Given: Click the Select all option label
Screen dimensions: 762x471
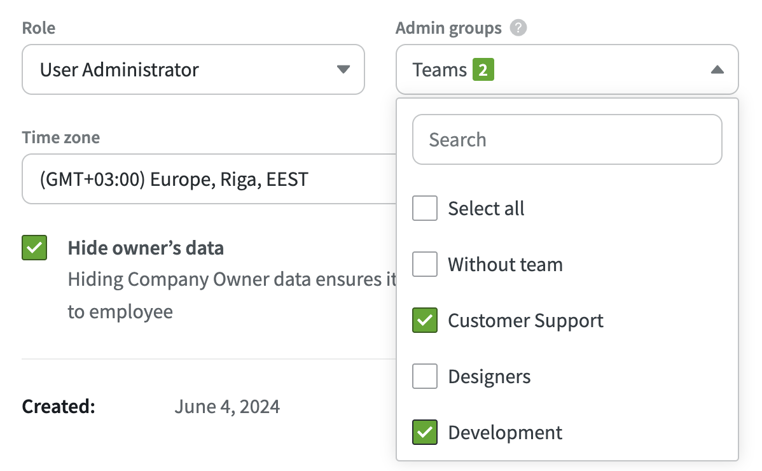Looking at the screenshot, I should point(486,208).
